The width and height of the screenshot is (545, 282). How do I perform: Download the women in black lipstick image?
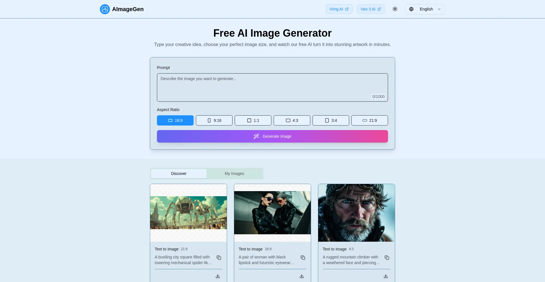coord(302,276)
